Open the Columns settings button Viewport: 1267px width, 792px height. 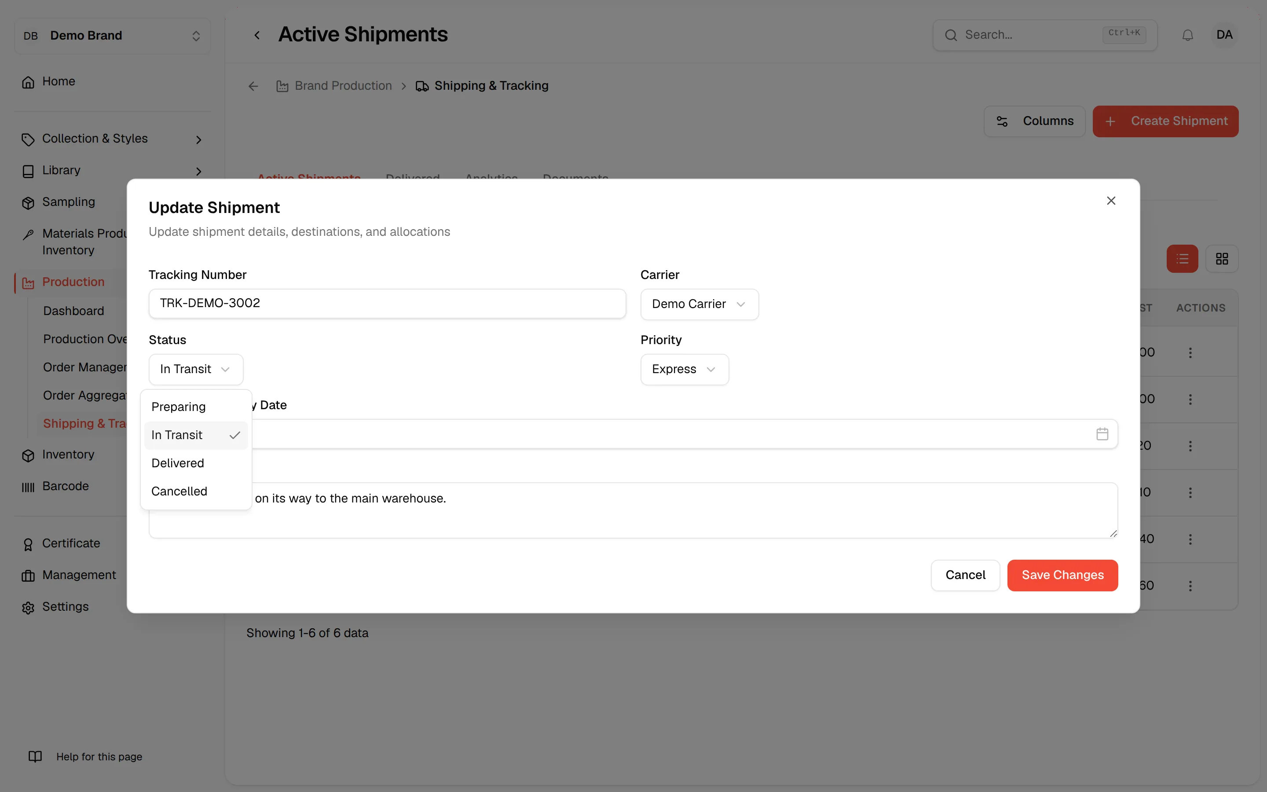click(1035, 121)
